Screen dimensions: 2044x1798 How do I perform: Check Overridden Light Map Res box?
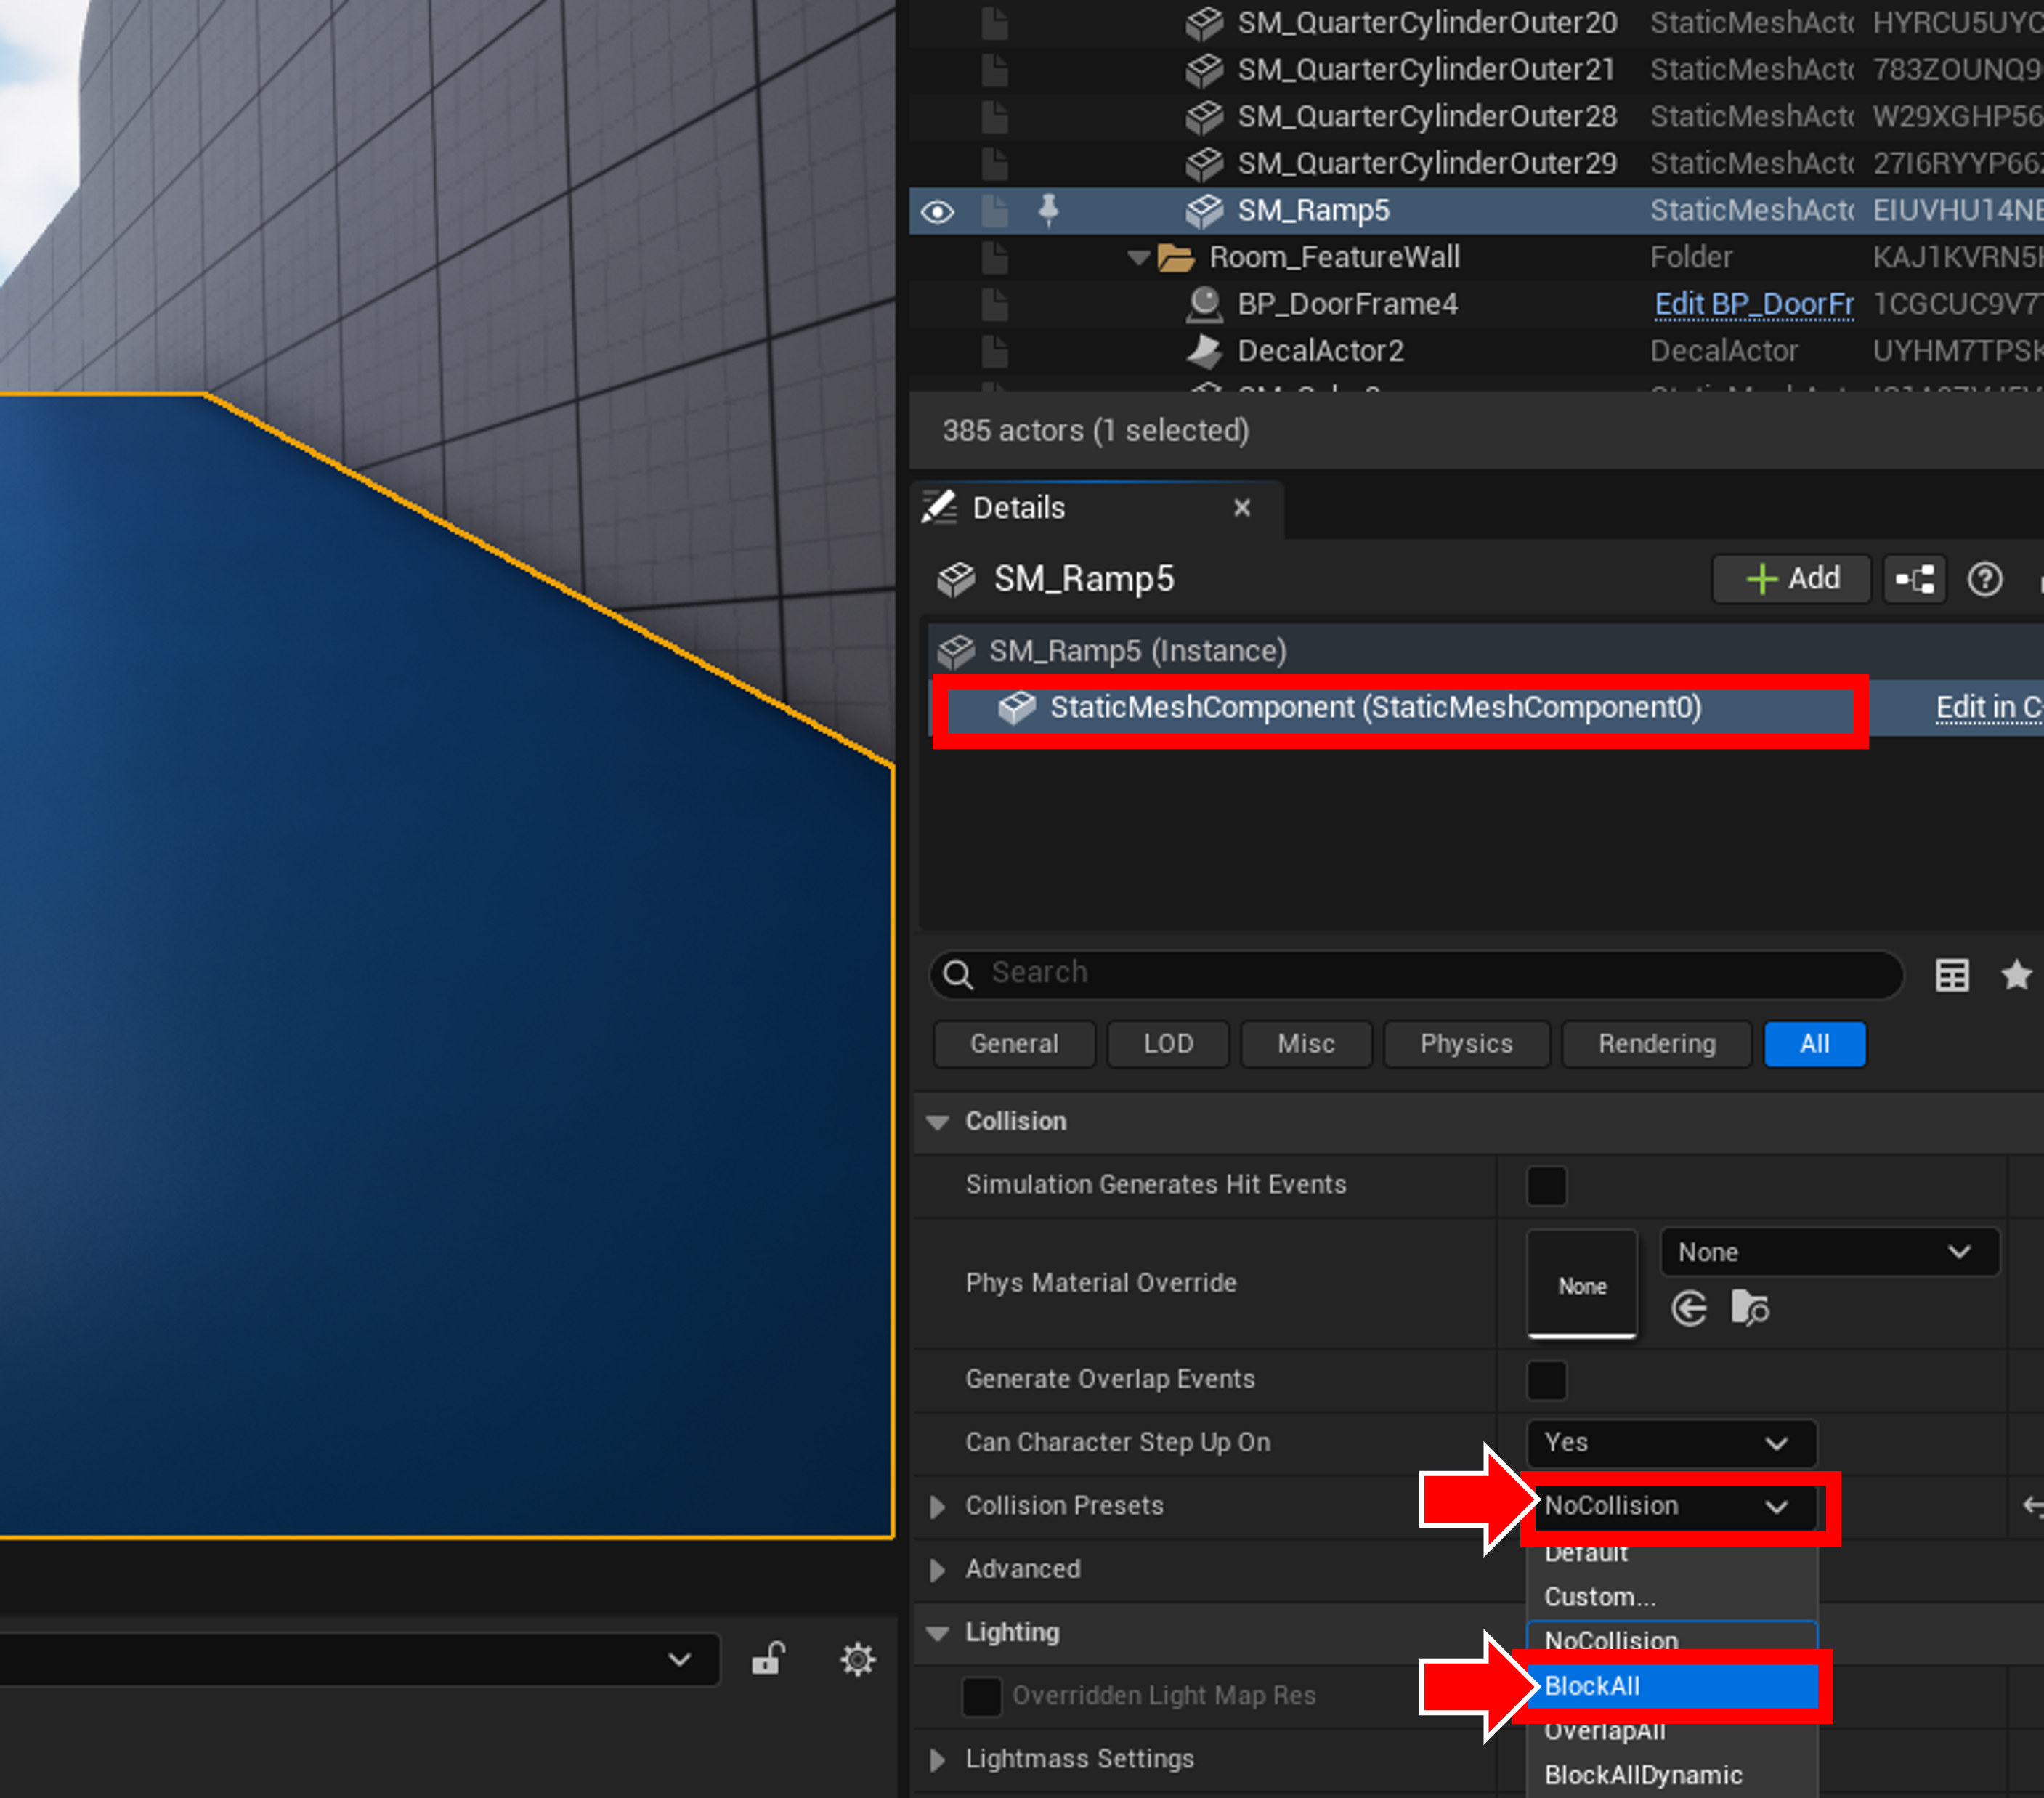981,1696
